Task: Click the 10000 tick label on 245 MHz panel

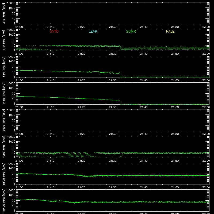Action: [x=11, y=3]
